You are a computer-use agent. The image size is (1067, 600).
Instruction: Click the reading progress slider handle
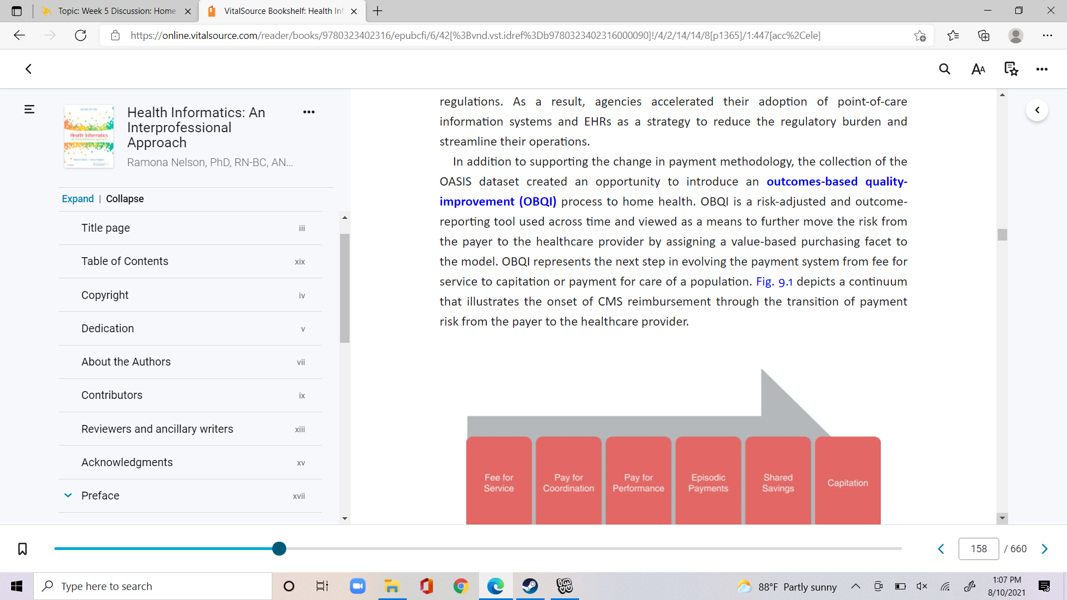(x=280, y=549)
